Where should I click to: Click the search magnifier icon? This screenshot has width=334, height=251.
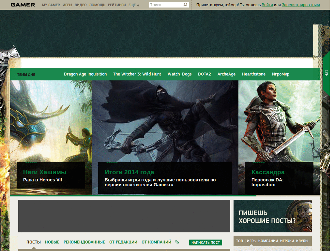tap(185, 5)
